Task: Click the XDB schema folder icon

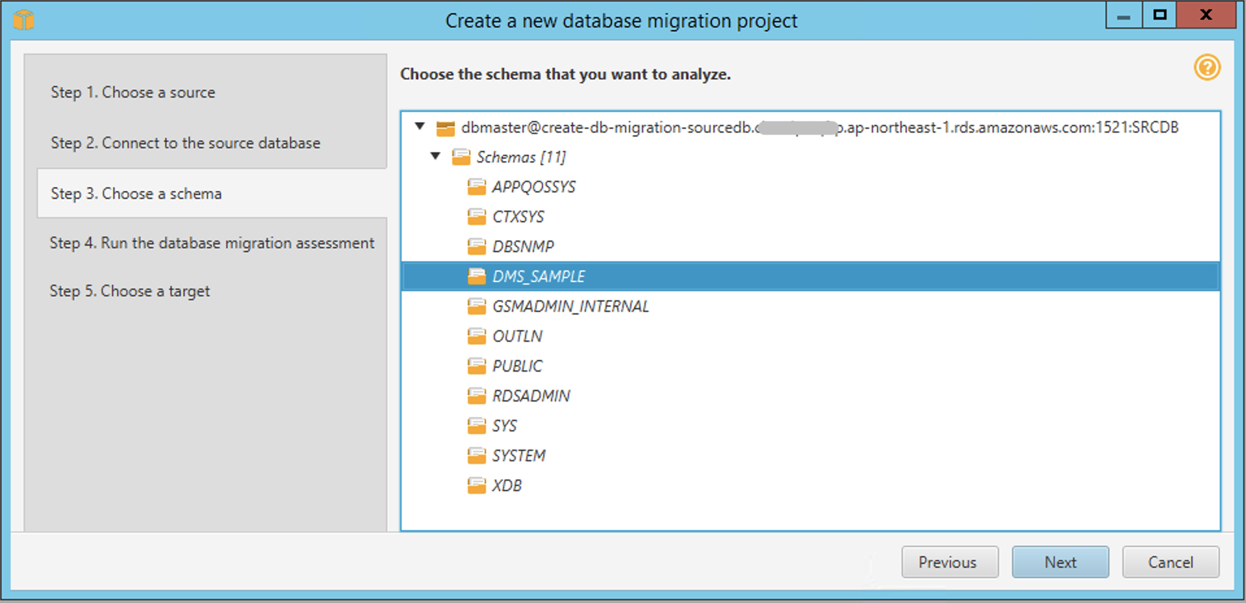Action: [x=476, y=485]
